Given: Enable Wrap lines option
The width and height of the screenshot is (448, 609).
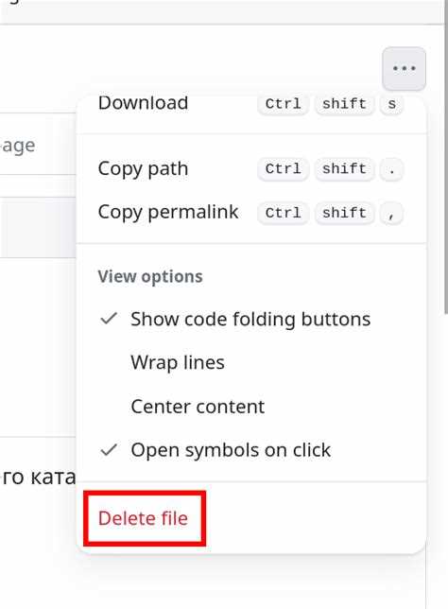Looking at the screenshot, I should coord(251,362).
